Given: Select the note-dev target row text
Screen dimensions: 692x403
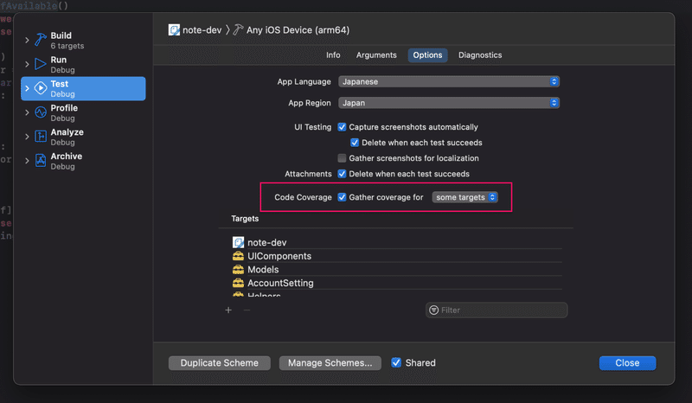Looking at the screenshot, I should tap(267, 242).
